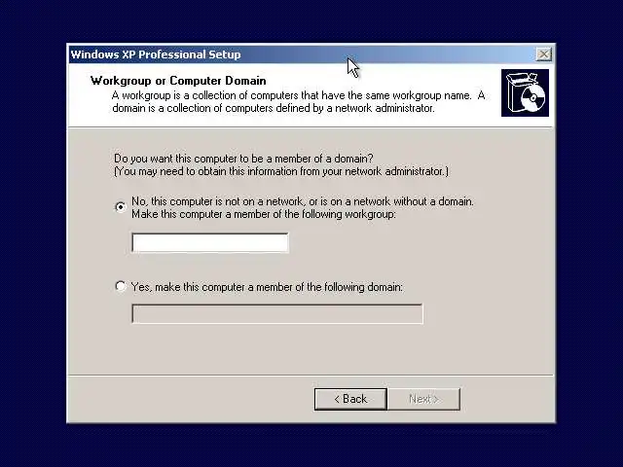Click the domain name input field

[x=276, y=313]
